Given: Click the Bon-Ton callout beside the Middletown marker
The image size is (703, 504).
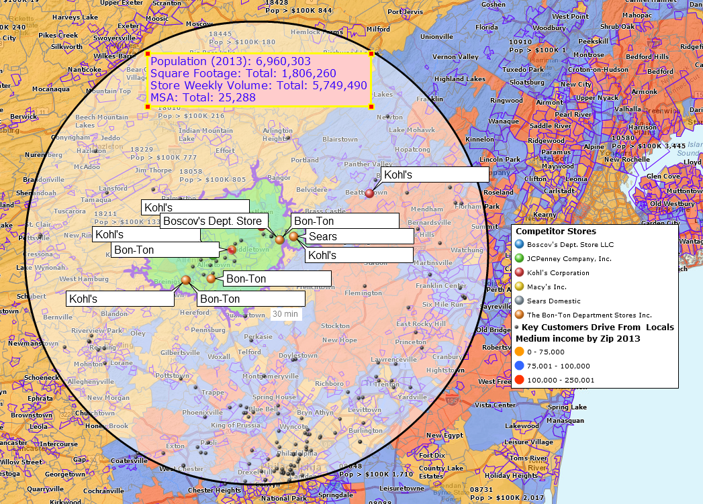Looking at the screenshot, I should pos(165,250).
